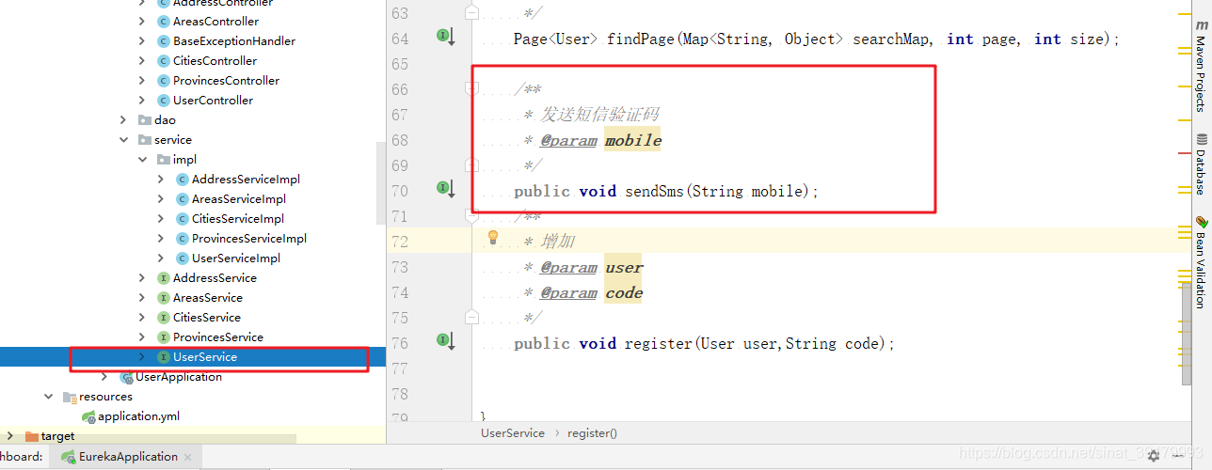The width and height of the screenshot is (1212, 470).
Task: Select ProvincesController in the project tree
Action: 226,80
